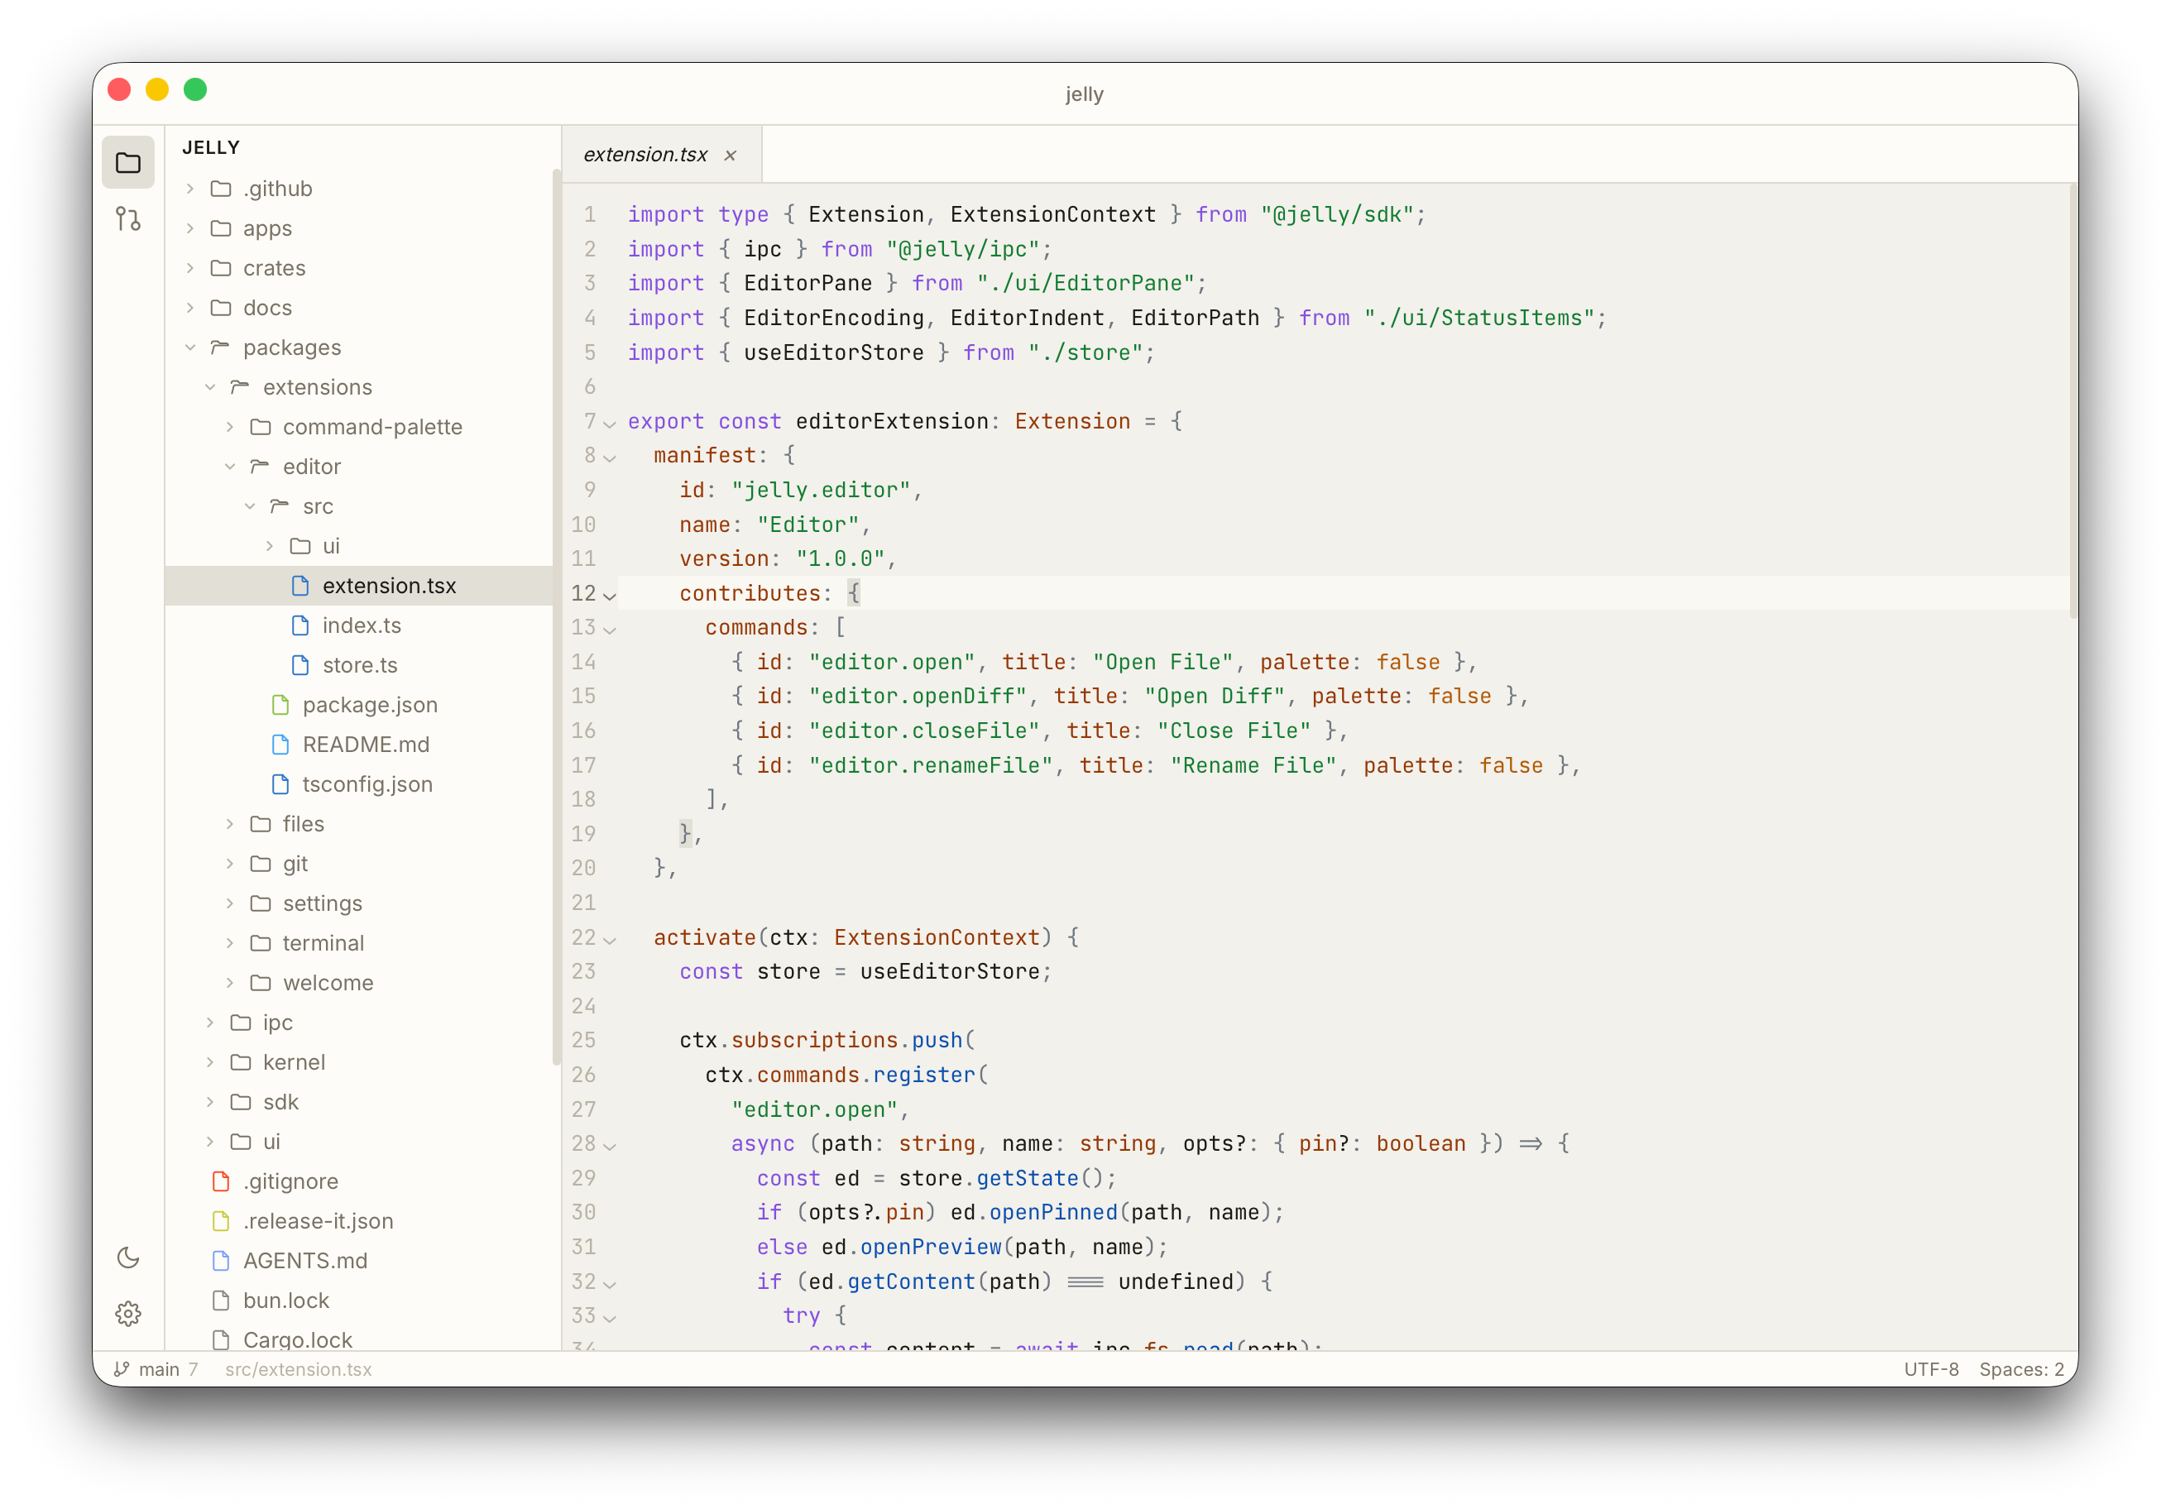Viewport: 2171px width, 1509px height.
Task: Open README.md in the file tree
Action: point(359,744)
